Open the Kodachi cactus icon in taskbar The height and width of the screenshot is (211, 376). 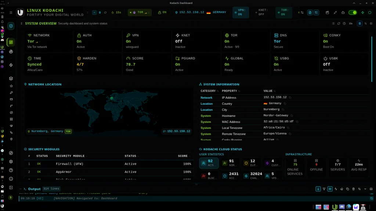[x=335, y=207]
